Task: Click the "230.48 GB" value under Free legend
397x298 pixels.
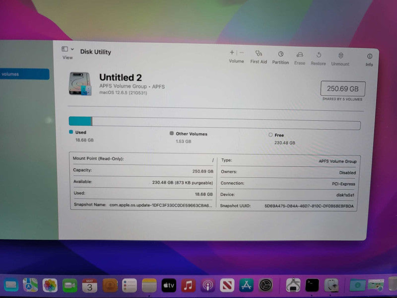Action: tap(285, 143)
